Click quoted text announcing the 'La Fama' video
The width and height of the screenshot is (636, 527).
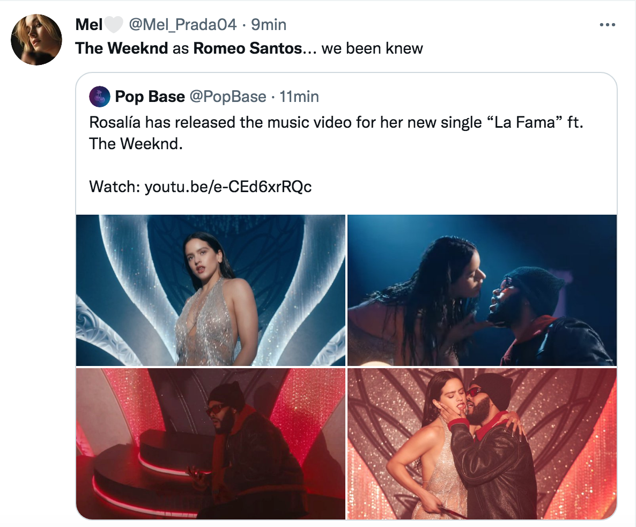point(335,122)
